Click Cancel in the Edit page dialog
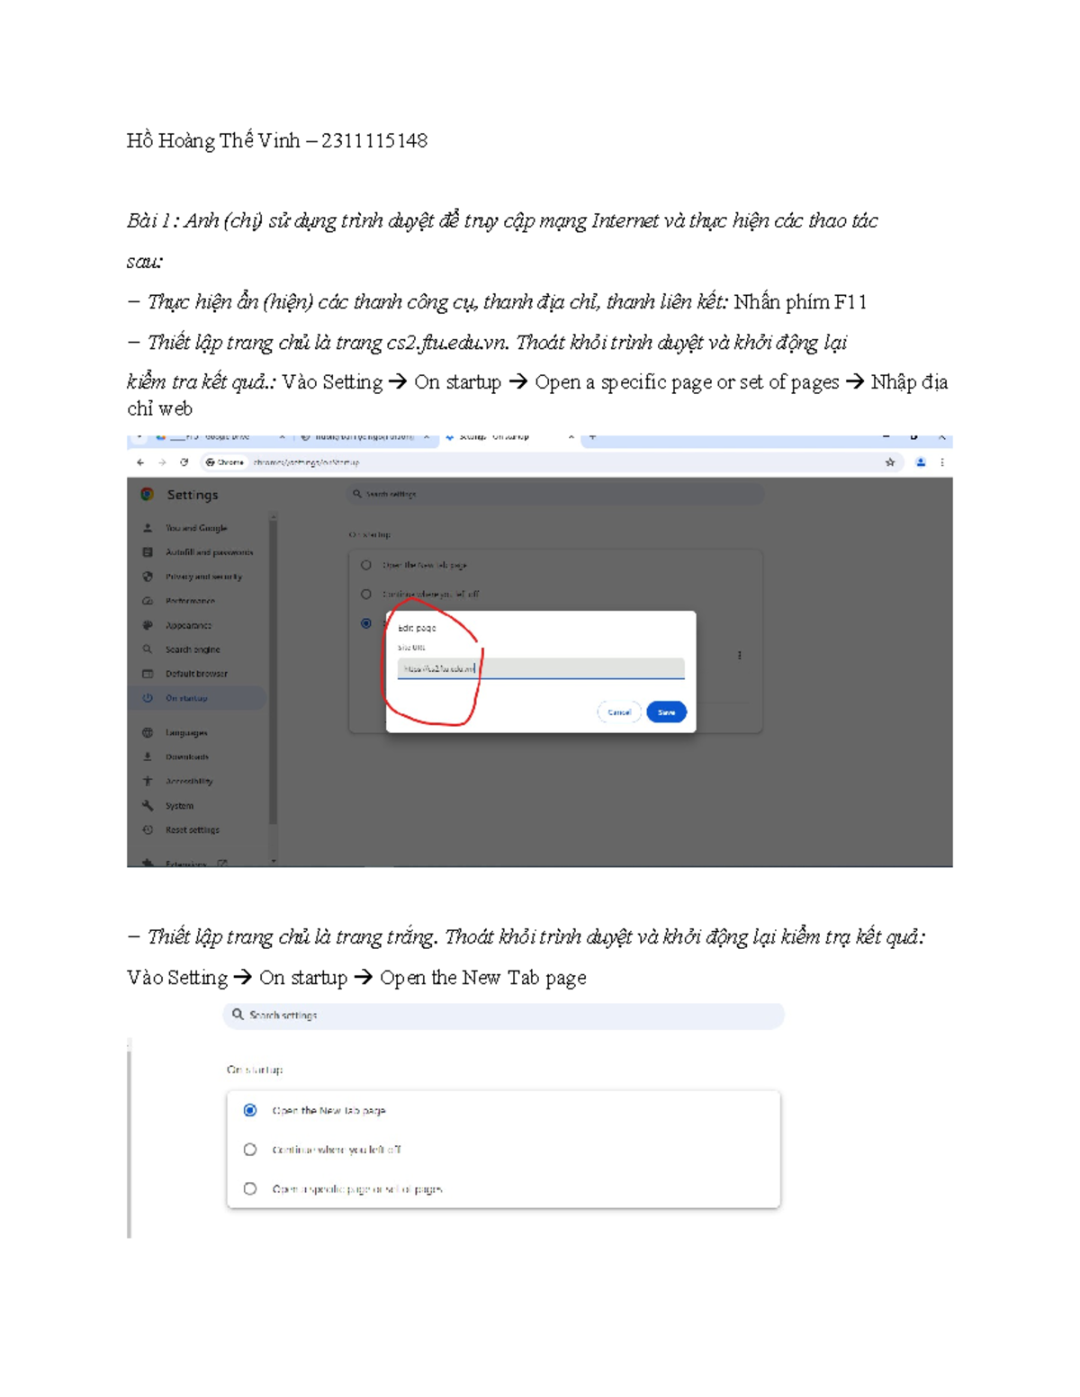This screenshot has width=1080, height=1397. (619, 712)
